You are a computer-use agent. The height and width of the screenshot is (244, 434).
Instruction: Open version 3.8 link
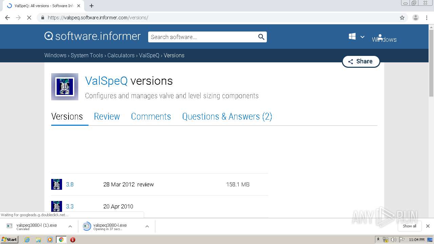point(70,184)
